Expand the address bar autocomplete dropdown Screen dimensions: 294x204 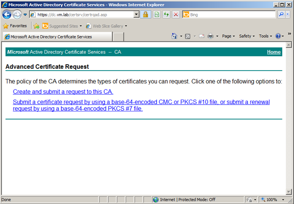[136, 15]
